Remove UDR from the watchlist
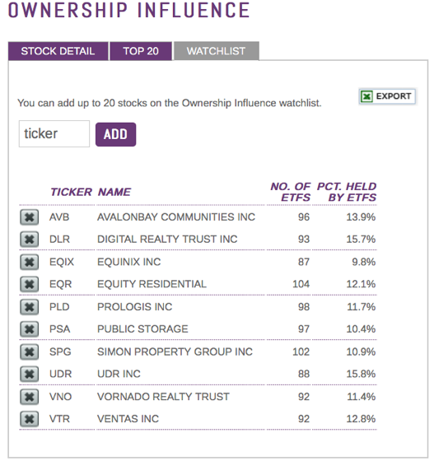434x461 pixels. tap(29, 374)
